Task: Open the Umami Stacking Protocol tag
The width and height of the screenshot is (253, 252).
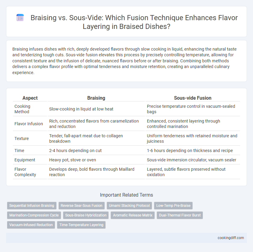Action: click(x=129, y=206)
